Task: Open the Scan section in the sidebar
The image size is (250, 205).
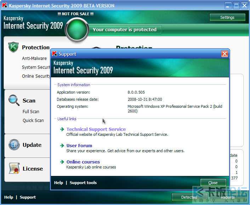Action: click(29, 101)
